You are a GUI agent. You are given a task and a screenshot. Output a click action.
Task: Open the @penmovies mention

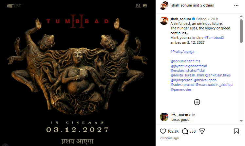181,89
